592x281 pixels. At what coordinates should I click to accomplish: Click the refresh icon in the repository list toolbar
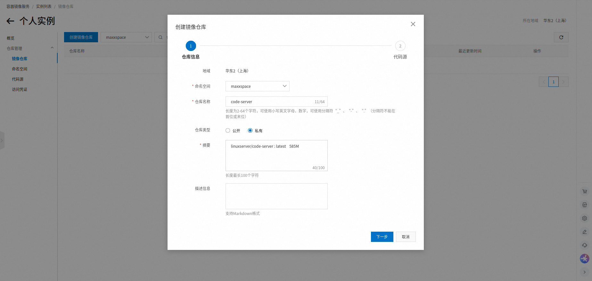point(561,37)
